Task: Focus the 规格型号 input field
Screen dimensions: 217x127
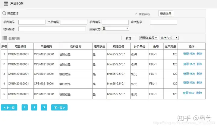Action: (x=163, y=22)
